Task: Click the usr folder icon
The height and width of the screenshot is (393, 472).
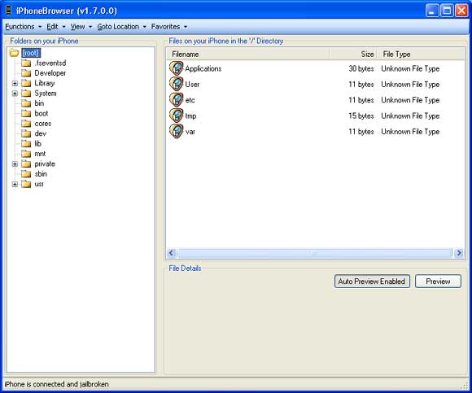Action: click(26, 184)
